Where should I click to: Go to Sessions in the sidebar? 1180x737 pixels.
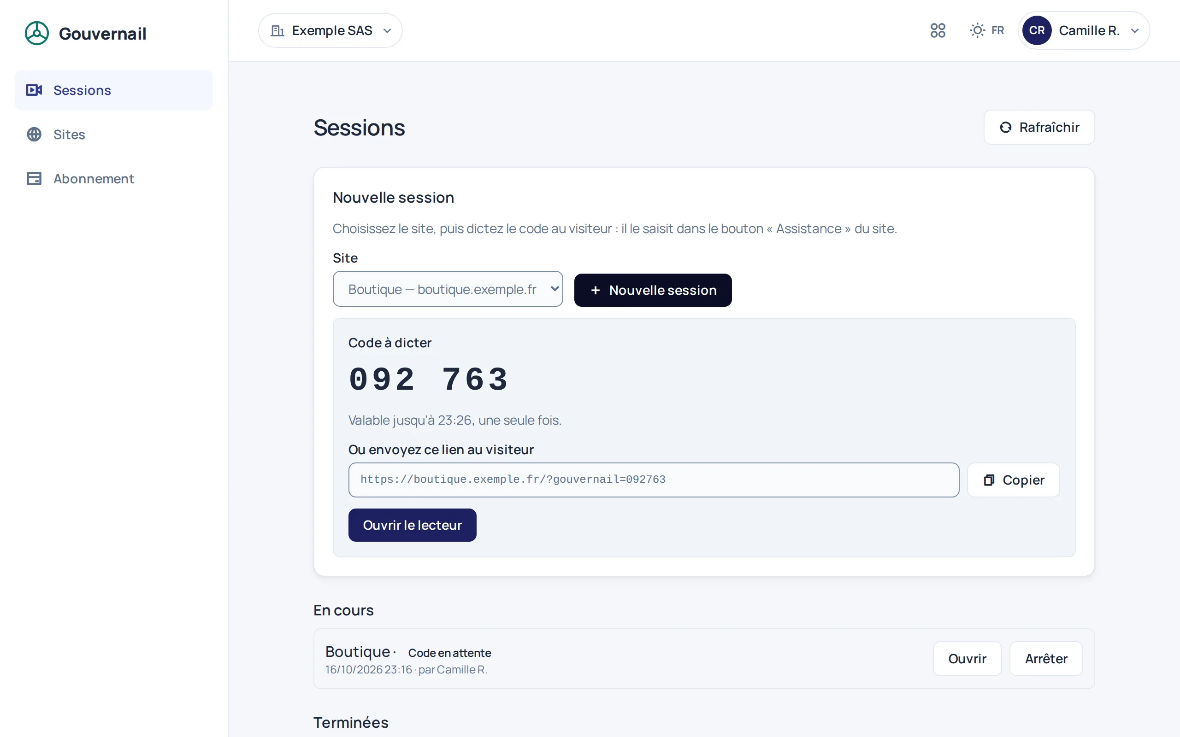(x=113, y=90)
